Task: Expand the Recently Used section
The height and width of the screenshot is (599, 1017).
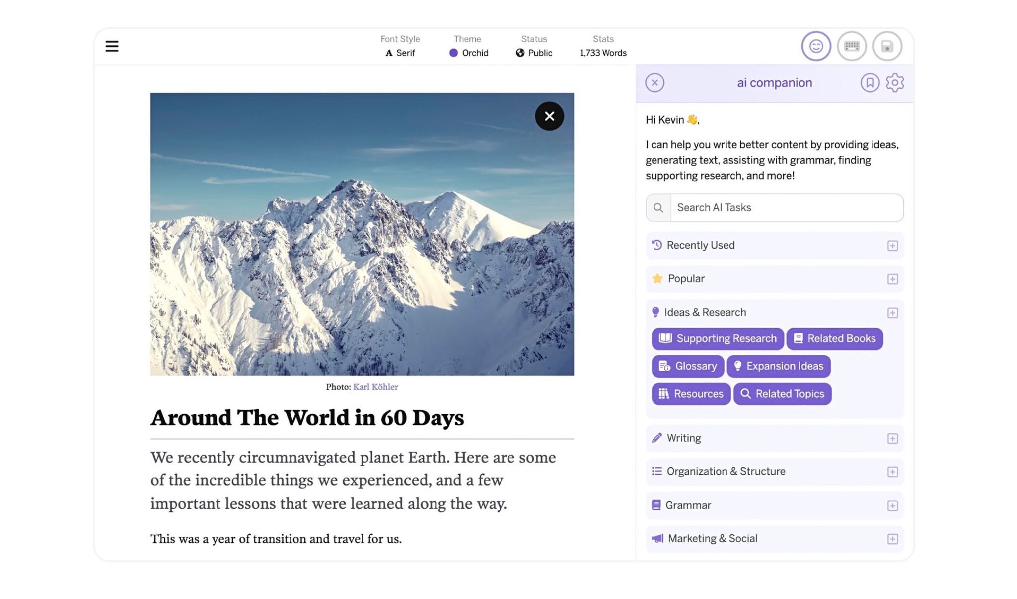Action: (892, 246)
